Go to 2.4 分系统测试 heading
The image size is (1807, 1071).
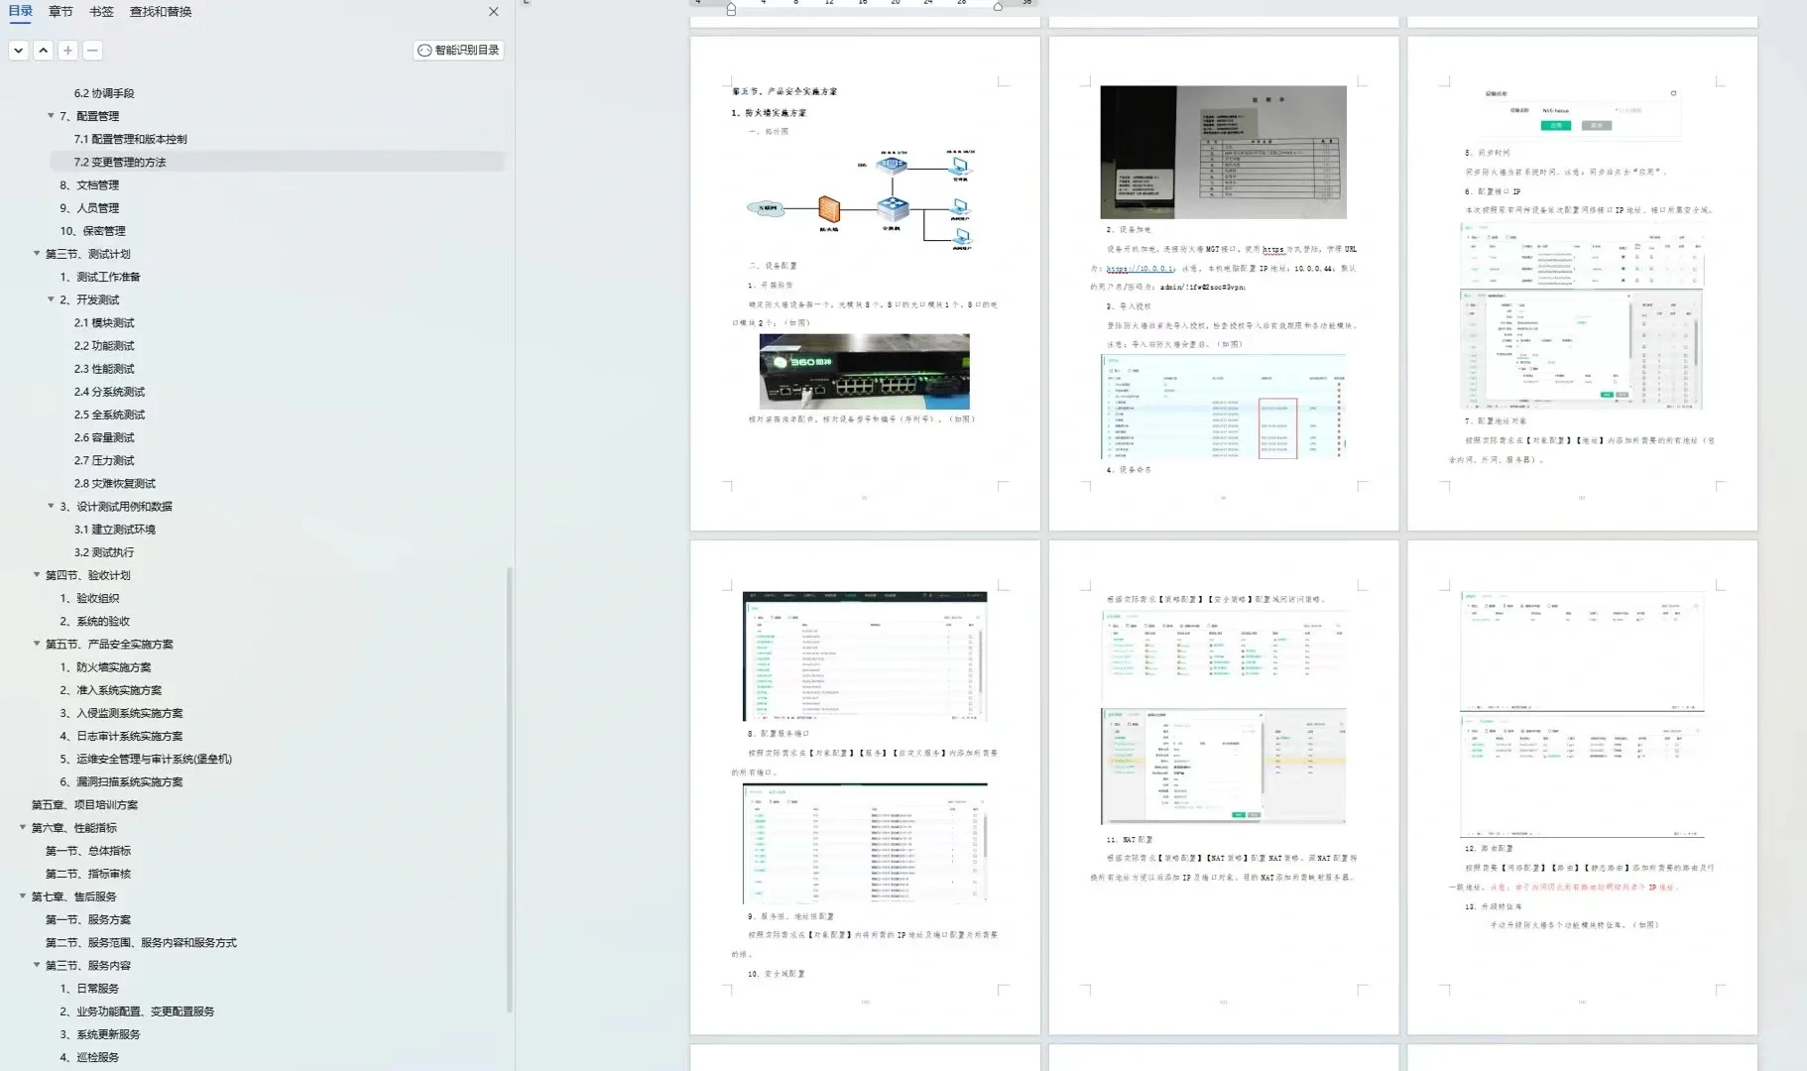109,392
